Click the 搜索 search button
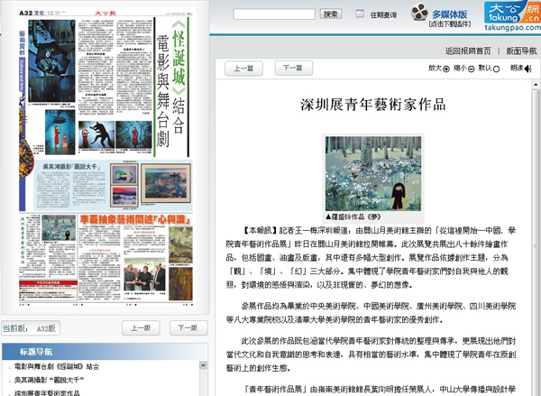Screen dimensions: 541x396 point(331,14)
